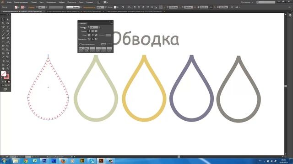293x164 pixels.
Task: Select the Zoom tool in Tools panel
Action: click(x=8, y=69)
